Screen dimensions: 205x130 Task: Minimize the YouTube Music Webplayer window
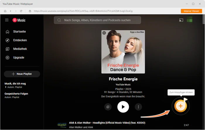[187, 4]
